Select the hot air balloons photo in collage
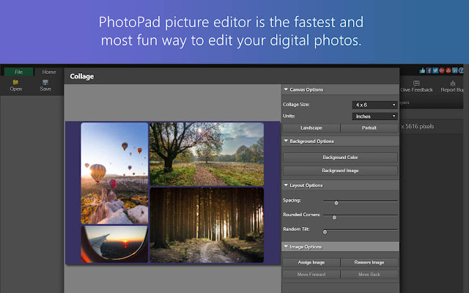The image size is (469, 293). (x=114, y=172)
